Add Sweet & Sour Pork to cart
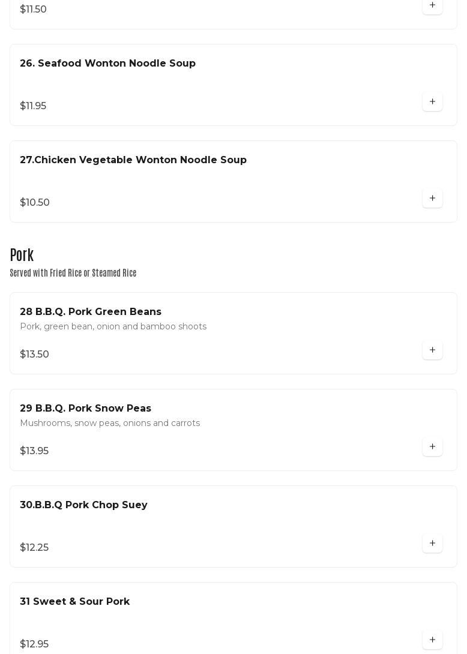Viewport: 467px width, 654px height. pos(432,640)
